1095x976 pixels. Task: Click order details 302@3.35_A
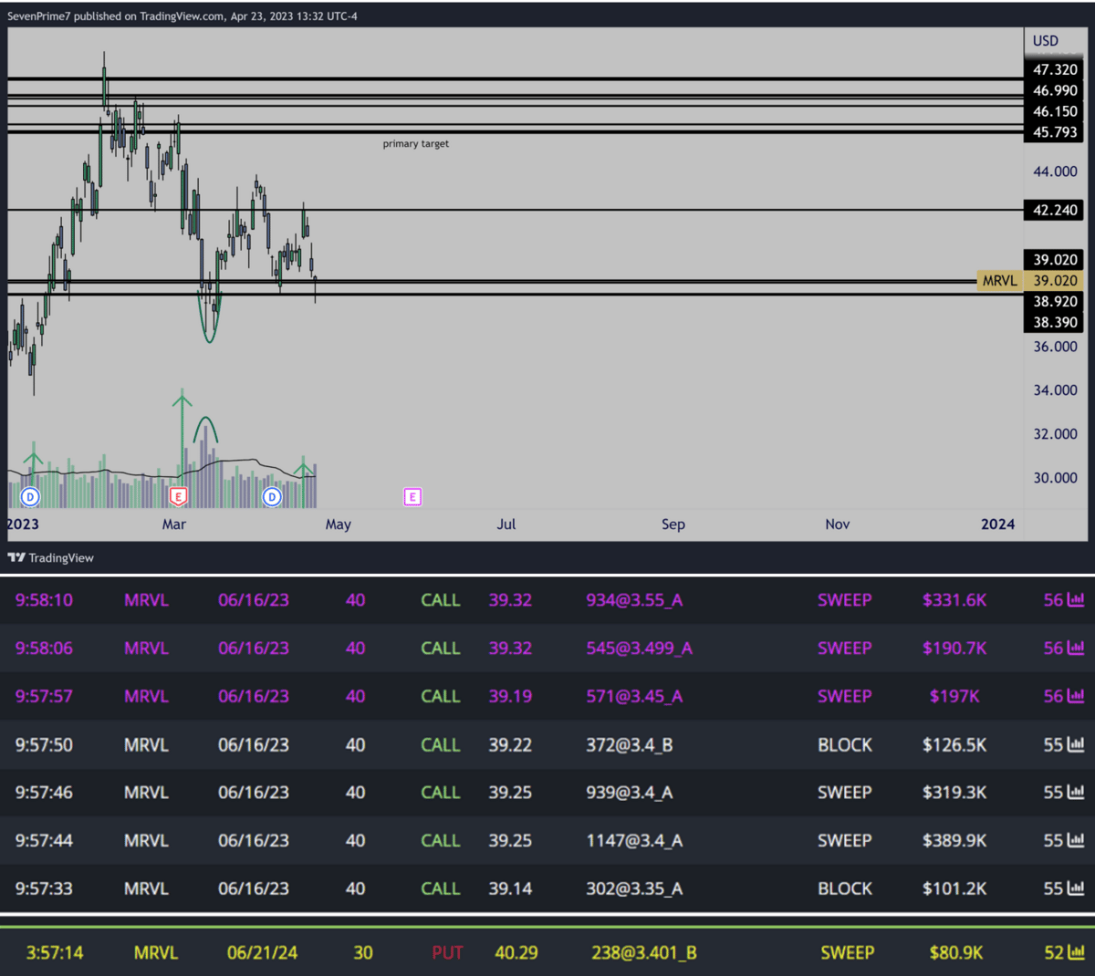[x=634, y=888]
